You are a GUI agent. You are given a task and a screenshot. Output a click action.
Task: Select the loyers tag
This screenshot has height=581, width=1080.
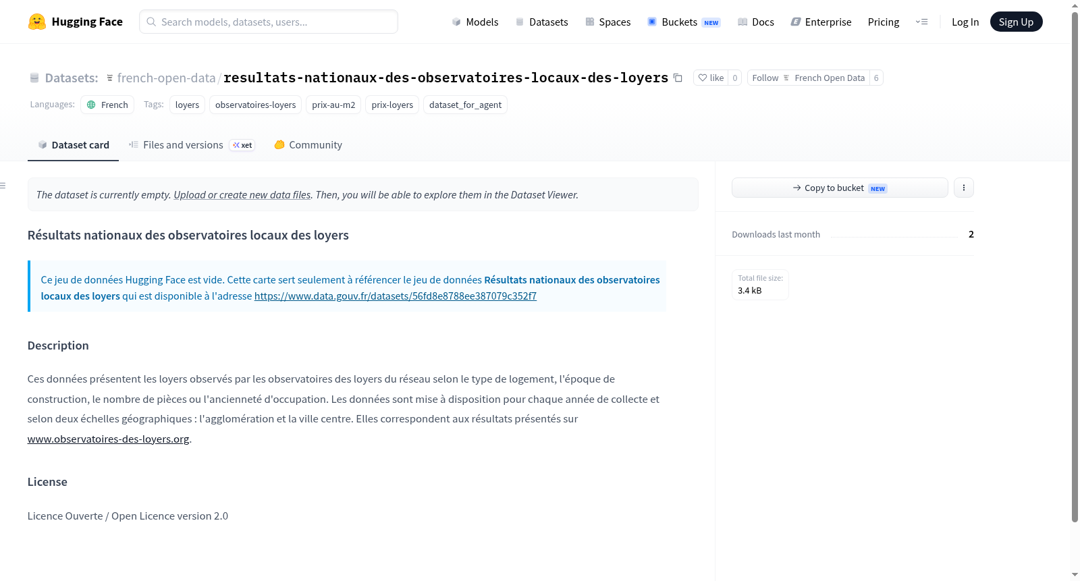tap(187, 105)
